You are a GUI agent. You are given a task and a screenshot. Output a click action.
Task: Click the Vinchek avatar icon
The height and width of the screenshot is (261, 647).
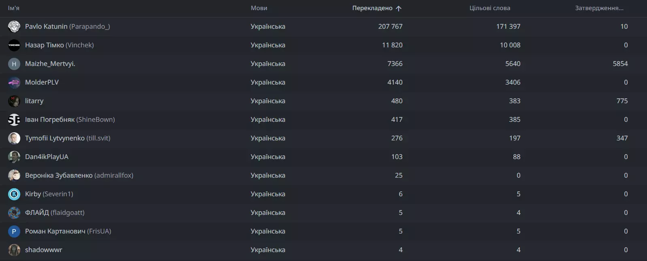coord(14,45)
